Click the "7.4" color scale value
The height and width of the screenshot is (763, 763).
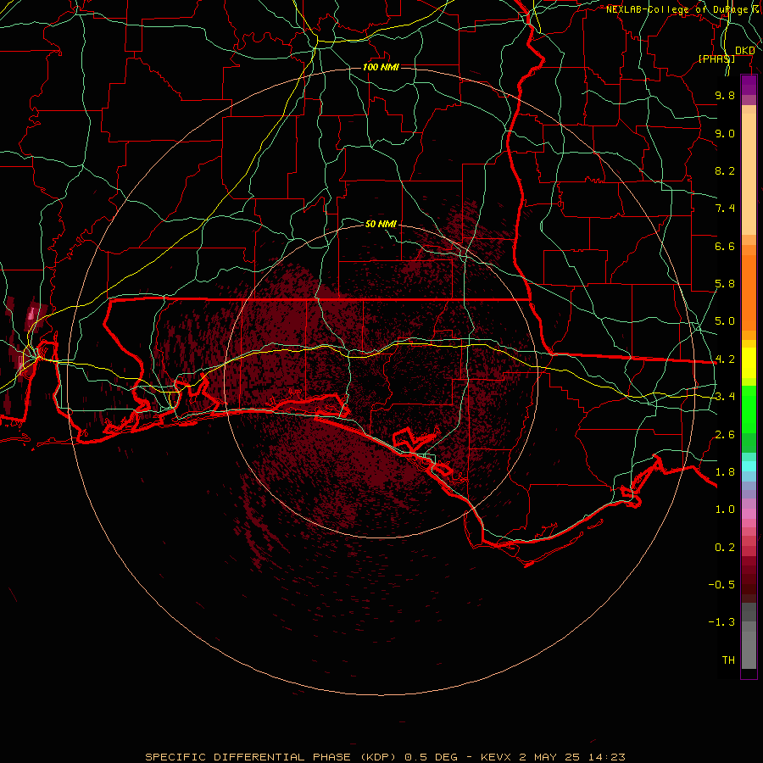tap(725, 209)
